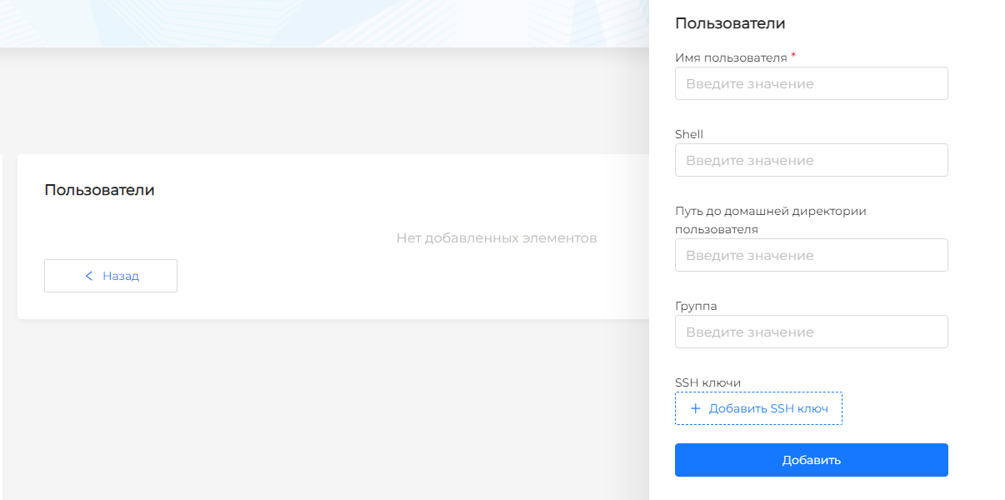This screenshot has width=1005, height=500.
Task: Click the Группа field label
Action: [x=696, y=306]
